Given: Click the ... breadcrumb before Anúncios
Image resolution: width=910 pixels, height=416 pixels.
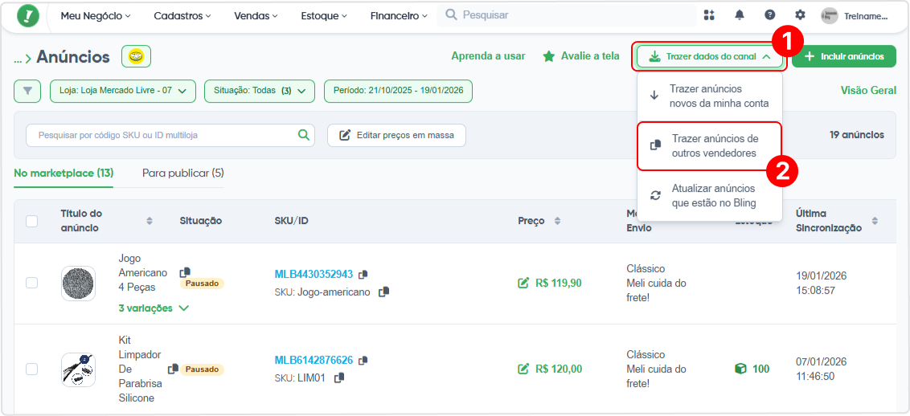Looking at the screenshot, I should [18, 59].
